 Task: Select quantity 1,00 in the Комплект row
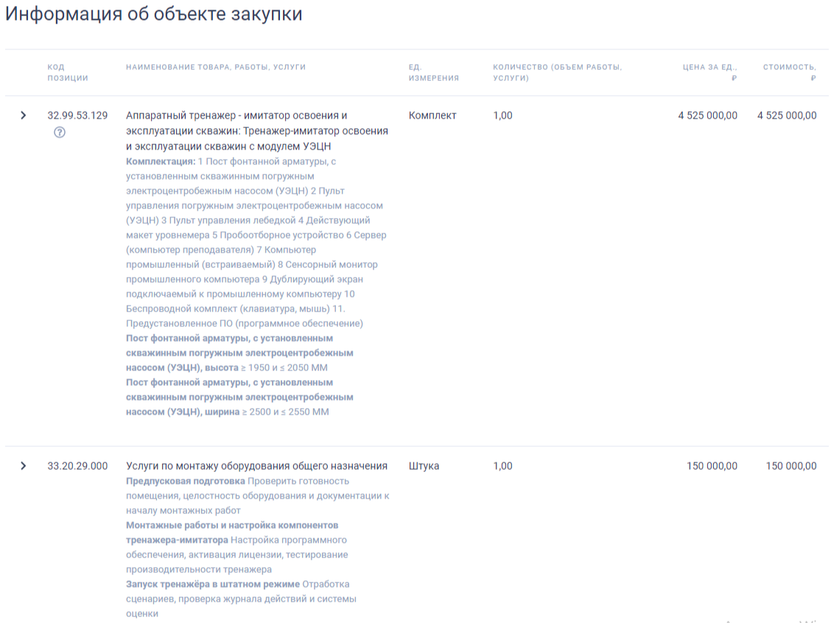[x=503, y=116]
